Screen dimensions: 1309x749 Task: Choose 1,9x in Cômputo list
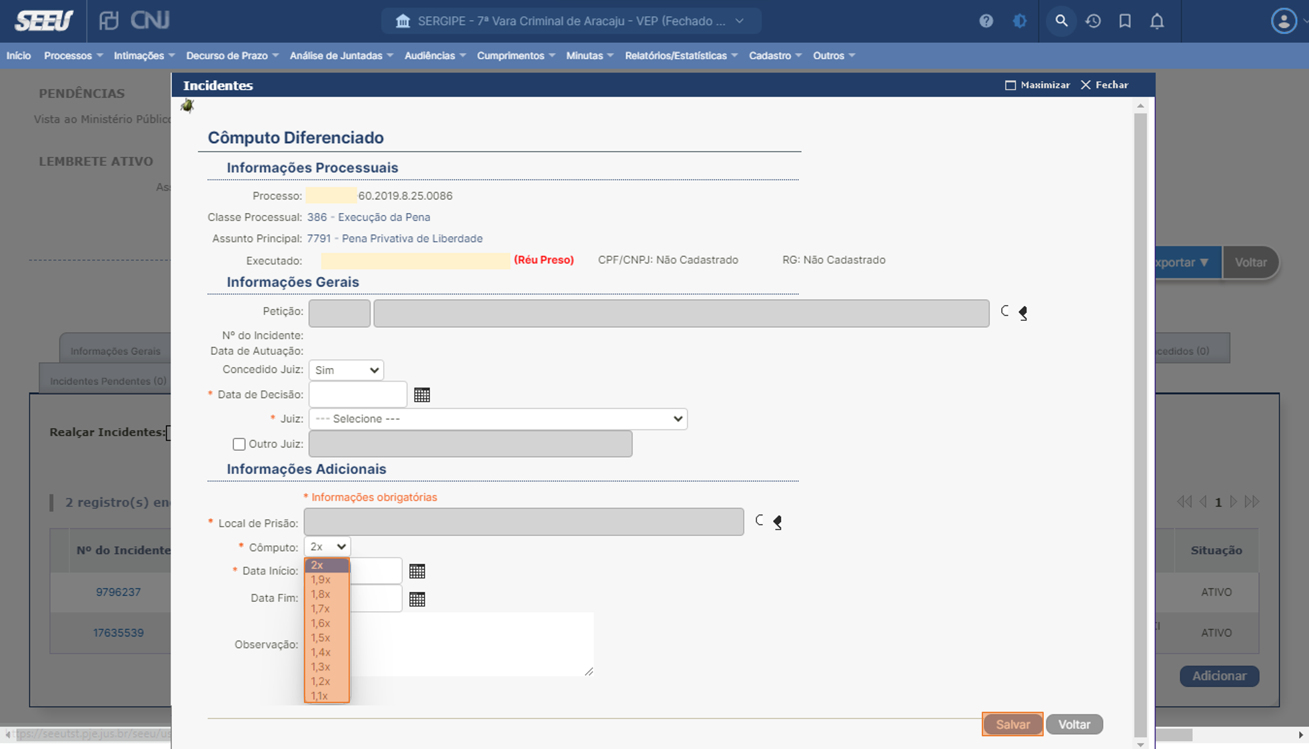[x=327, y=580]
